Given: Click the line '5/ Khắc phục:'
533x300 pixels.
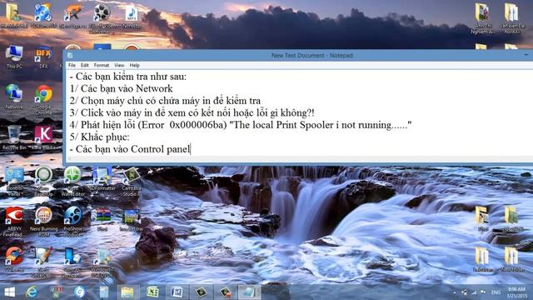Looking at the screenshot, I should (99, 137).
